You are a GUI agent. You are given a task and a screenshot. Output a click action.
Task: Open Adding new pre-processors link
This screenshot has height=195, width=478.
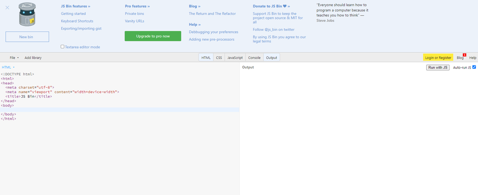tap(212, 39)
